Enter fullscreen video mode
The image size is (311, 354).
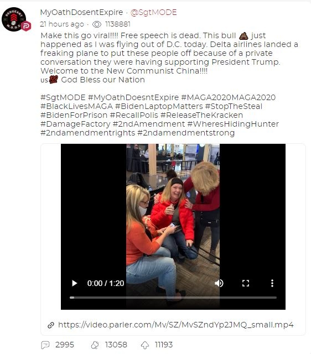246,283
